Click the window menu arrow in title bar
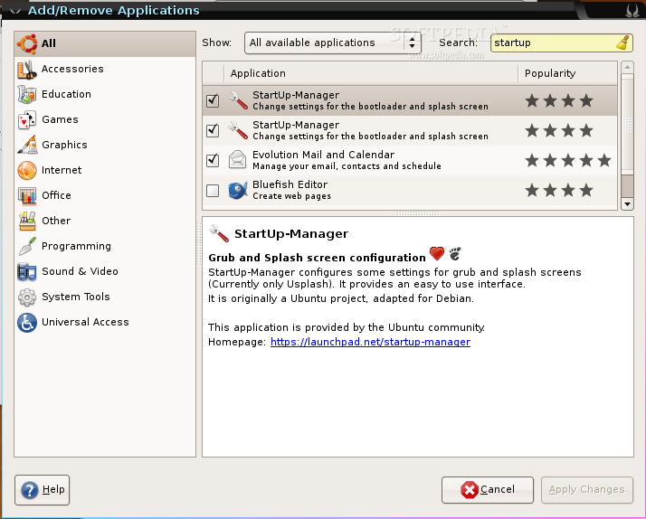646x519 pixels. pos(15,10)
